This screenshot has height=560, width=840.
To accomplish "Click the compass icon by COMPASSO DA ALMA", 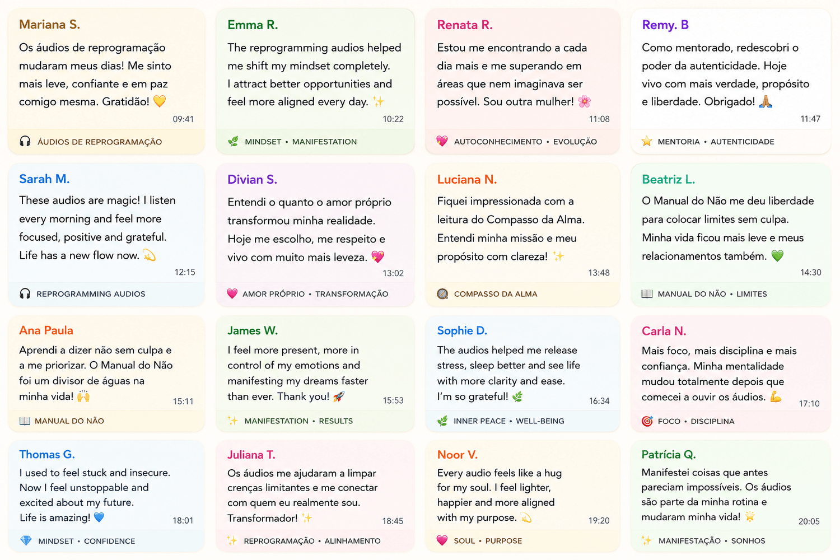I will [x=442, y=293].
